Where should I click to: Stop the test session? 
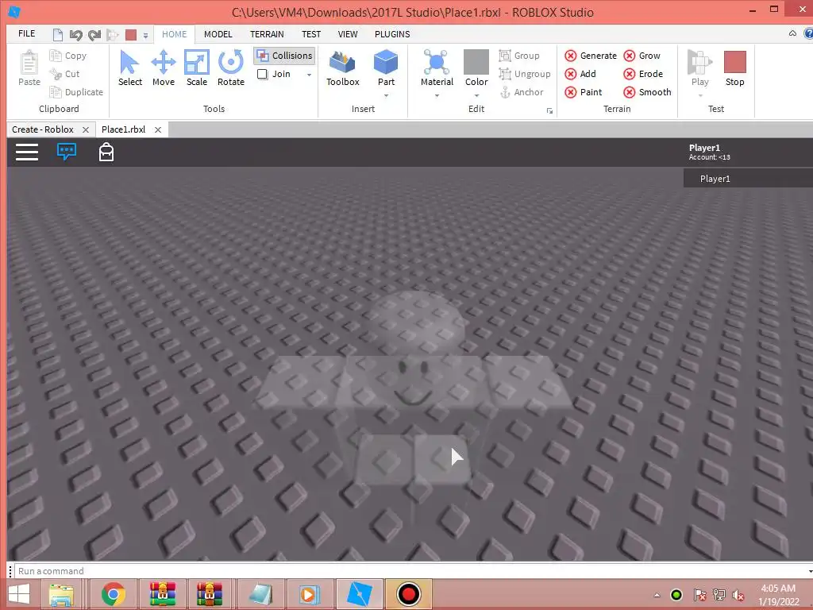point(734,68)
